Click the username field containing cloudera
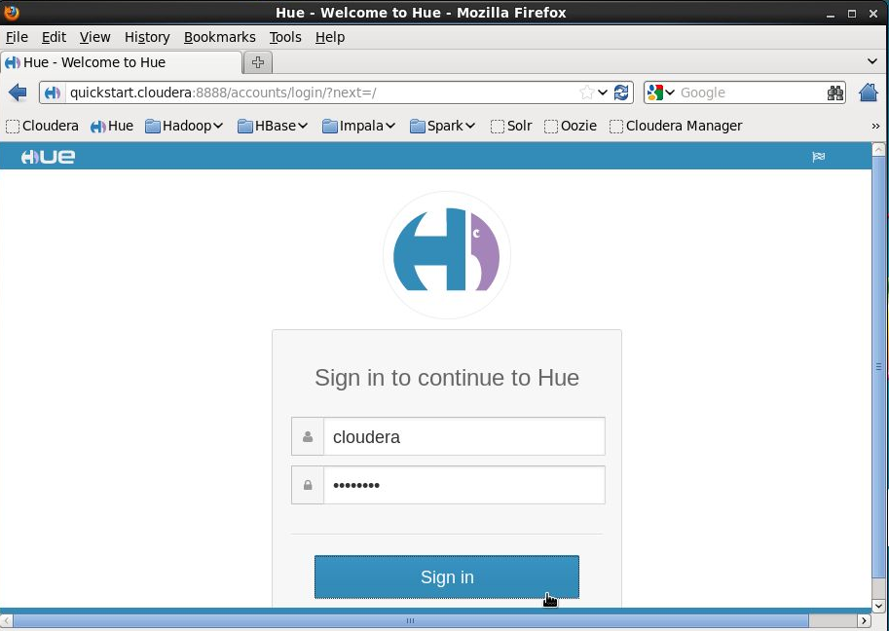This screenshot has height=631, width=889. 464,436
